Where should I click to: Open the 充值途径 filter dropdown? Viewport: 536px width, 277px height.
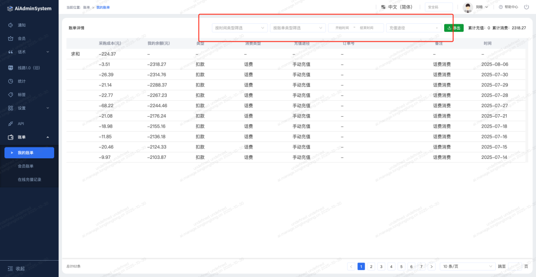(413, 28)
